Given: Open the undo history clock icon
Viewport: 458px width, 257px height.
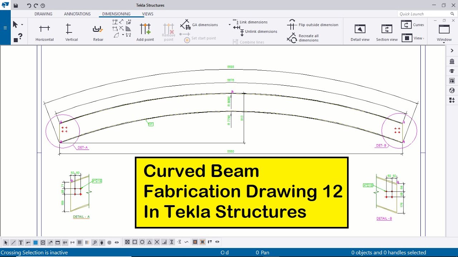Looking at the screenshot, I should coord(43,5).
